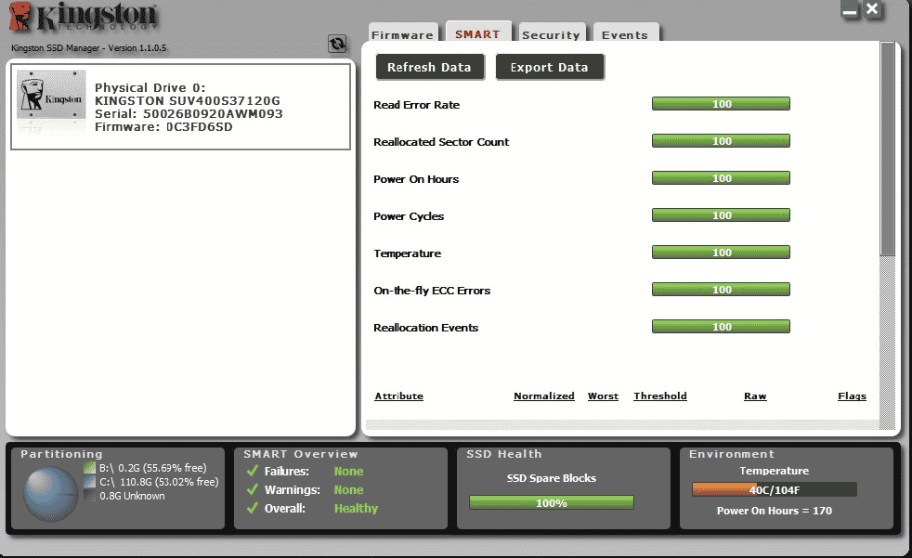Viewport: 912px width, 558px height.
Task: Open the Events tab
Action: pyautogui.click(x=625, y=34)
